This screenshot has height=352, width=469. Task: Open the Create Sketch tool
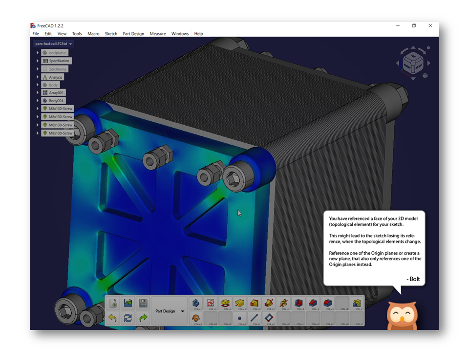[x=211, y=304]
